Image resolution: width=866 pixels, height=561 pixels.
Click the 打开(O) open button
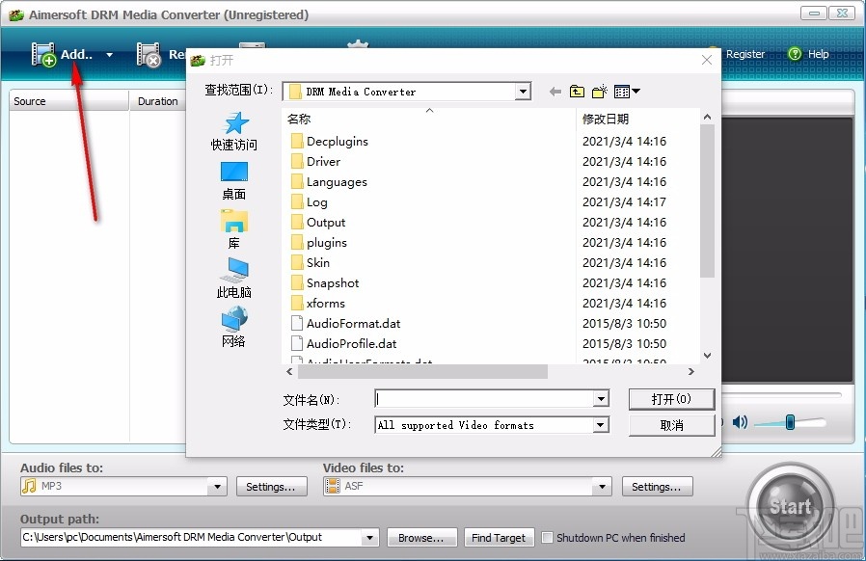click(671, 399)
